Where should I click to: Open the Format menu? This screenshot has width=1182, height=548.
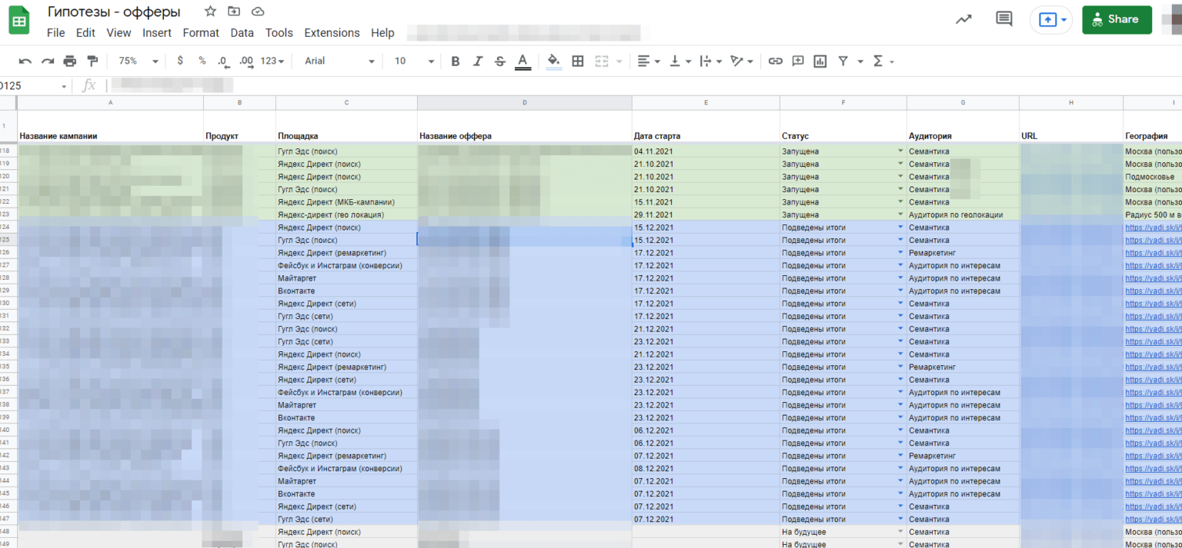pyautogui.click(x=201, y=33)
